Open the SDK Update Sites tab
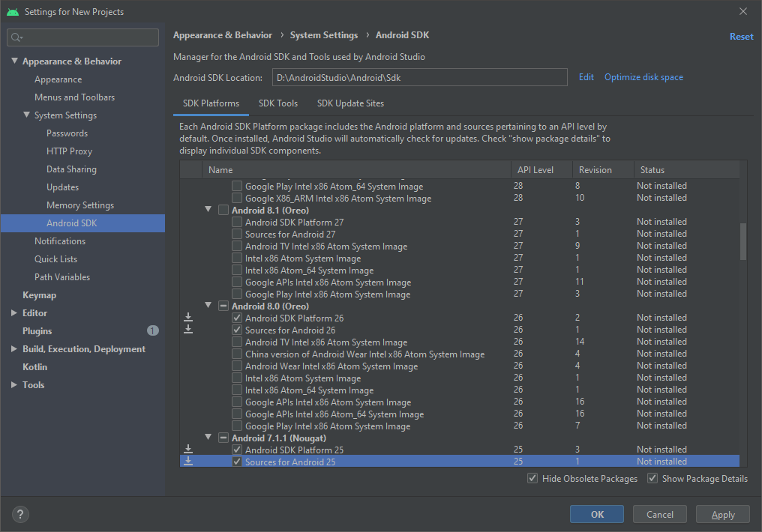Viewport: 762px width, 532px height. point(350,103)
